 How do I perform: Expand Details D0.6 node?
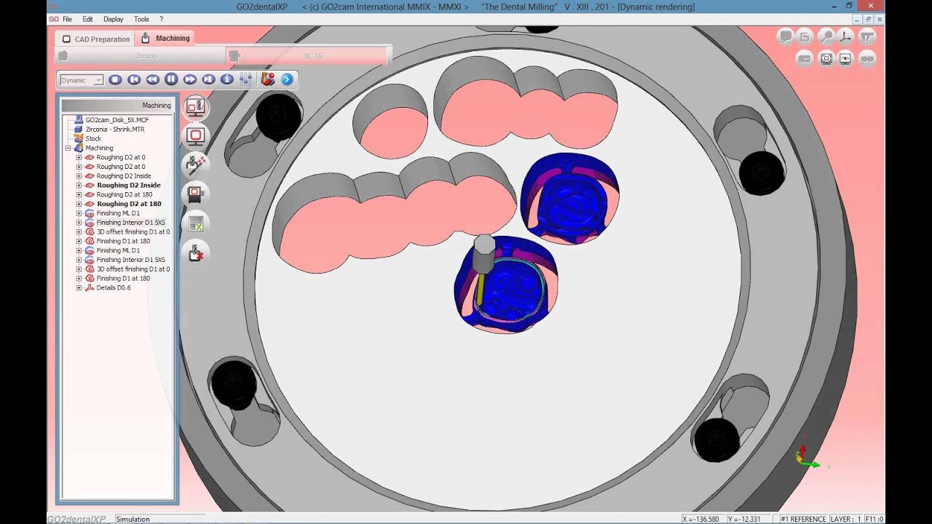[79, 287]
